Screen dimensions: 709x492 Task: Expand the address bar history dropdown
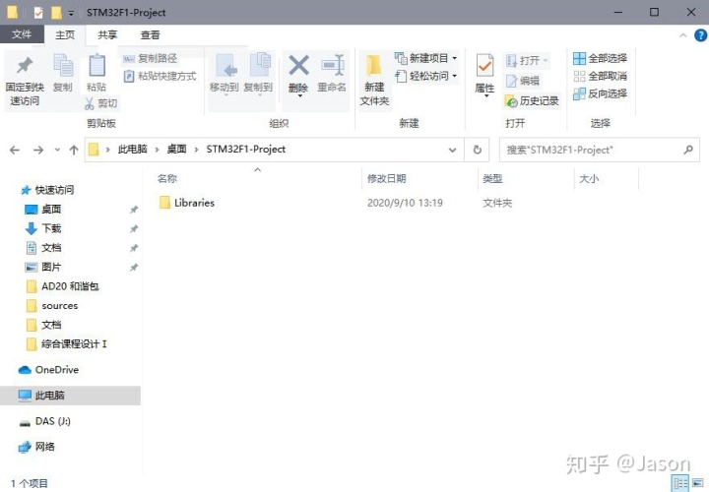452,150
